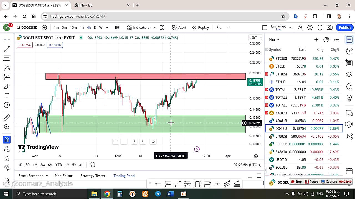The height and width of the screenshot is (199, 355).
Task: Open the quick search icon
Action: [300, 27]
